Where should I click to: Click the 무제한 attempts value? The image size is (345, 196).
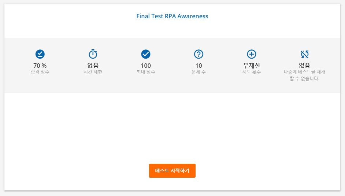pyautogui.click(x=252, y=66)
